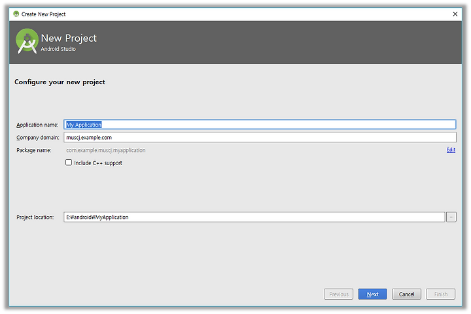The image size is (471, 314).
Task: Click the package name com.example.muscj.myapplication text
Action: tap(106, 150)
